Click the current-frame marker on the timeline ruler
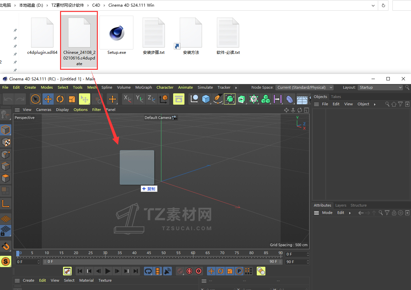 point(18,253)
